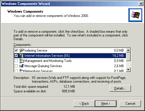
Task: Uncheck the Internet Information Services (IIS) checkbox
Action: pos(16,55)
